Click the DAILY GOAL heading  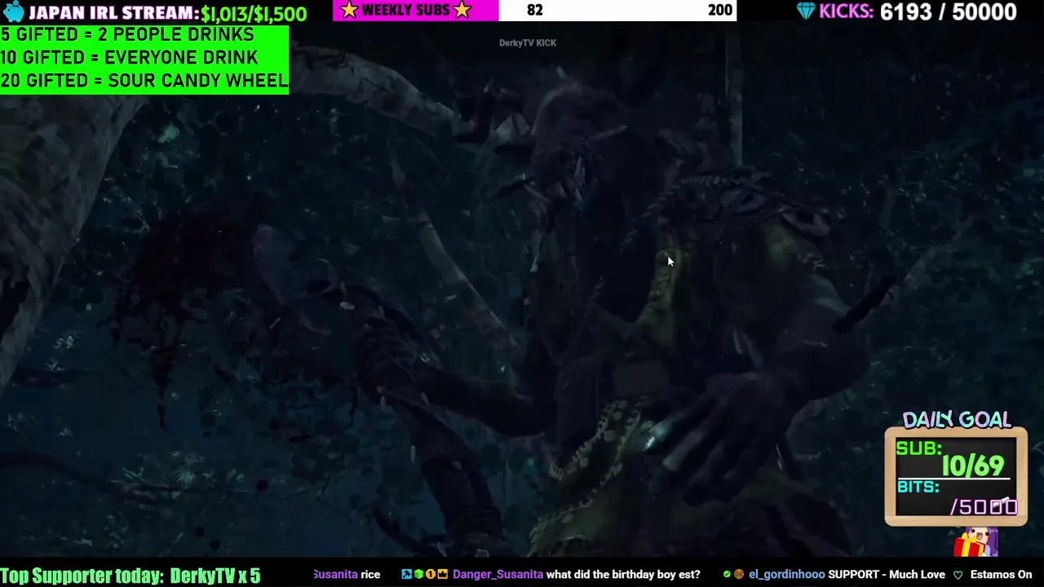tap(956, 419)
